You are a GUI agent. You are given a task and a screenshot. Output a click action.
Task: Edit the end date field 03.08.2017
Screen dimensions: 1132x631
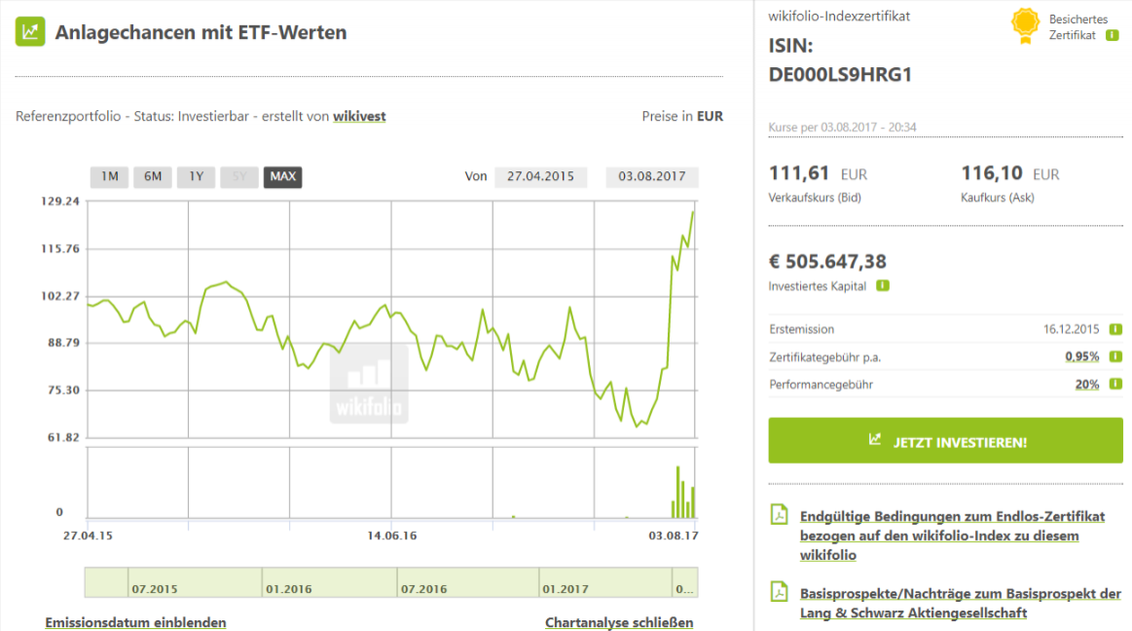tap(651, 177)
